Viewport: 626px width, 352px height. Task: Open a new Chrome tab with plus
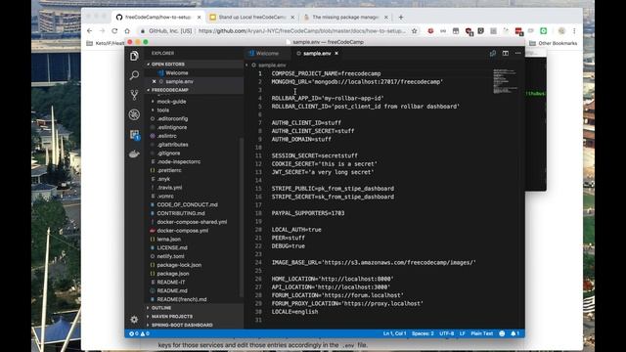pyautogui.click(x=401, y=18)
